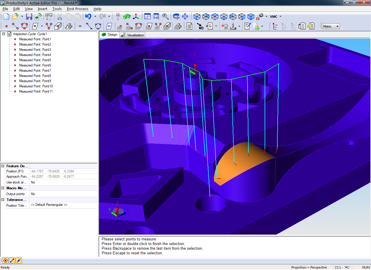This screenshot has width=371, height=270.
Task: Select the pan view arrows icon
Action: pos(185,17)
